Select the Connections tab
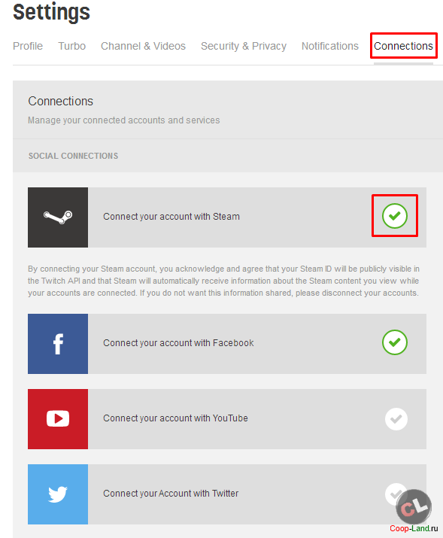The width and height of the screenshot is (443, 538). (x=403, y=46)
